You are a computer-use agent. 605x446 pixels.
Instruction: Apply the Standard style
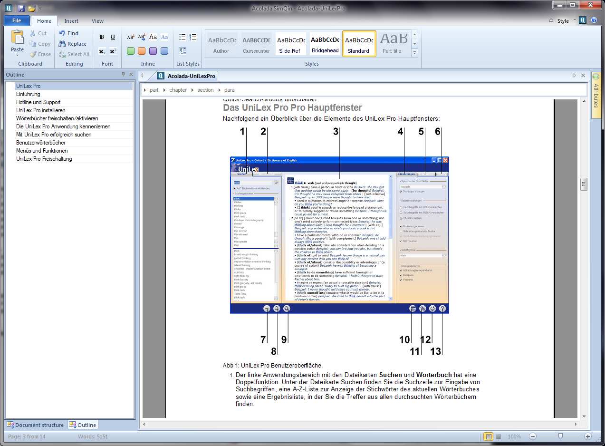pyautogui.click(x=359, y=44)
